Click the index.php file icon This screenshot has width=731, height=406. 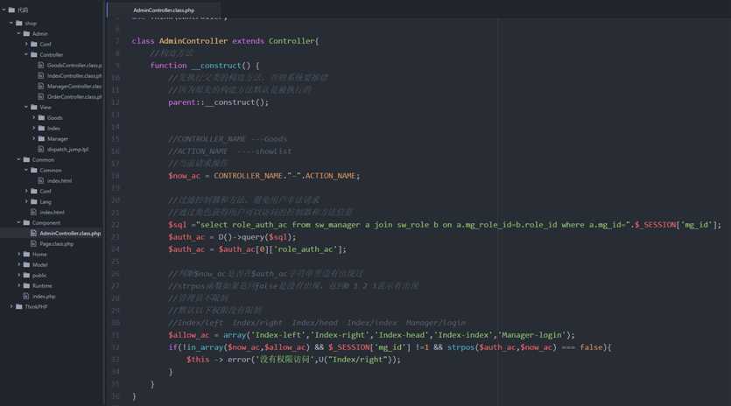(26, 296)
